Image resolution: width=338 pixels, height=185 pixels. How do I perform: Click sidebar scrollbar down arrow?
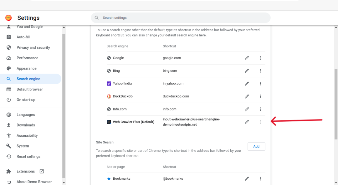click(x=64, y=183)
